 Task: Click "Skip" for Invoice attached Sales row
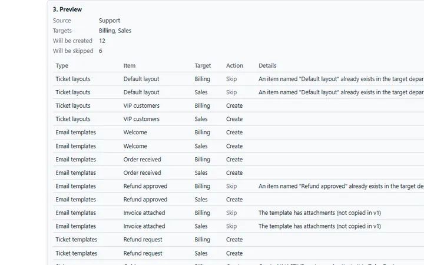coord(231,226)
